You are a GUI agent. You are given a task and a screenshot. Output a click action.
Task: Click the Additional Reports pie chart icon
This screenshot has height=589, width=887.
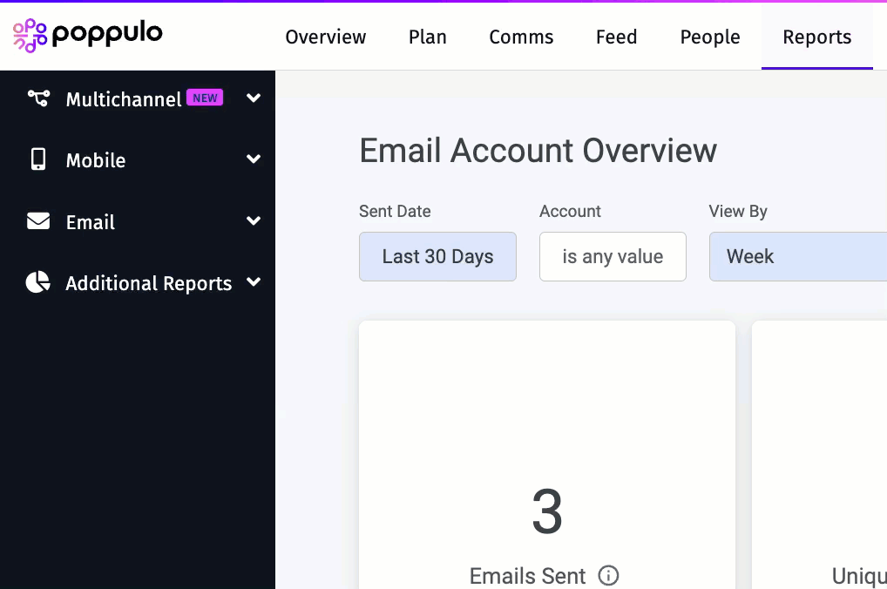[38, 282]
